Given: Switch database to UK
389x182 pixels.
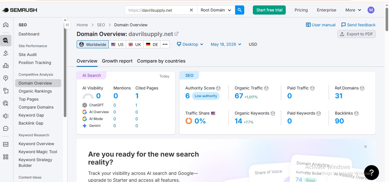Looking at the screenshot, I should point(135,44).
